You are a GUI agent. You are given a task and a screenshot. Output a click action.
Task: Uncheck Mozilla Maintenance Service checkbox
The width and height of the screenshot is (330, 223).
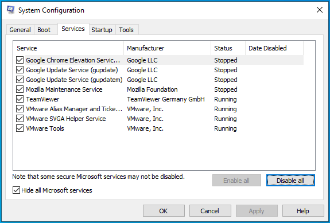(20, 89)
